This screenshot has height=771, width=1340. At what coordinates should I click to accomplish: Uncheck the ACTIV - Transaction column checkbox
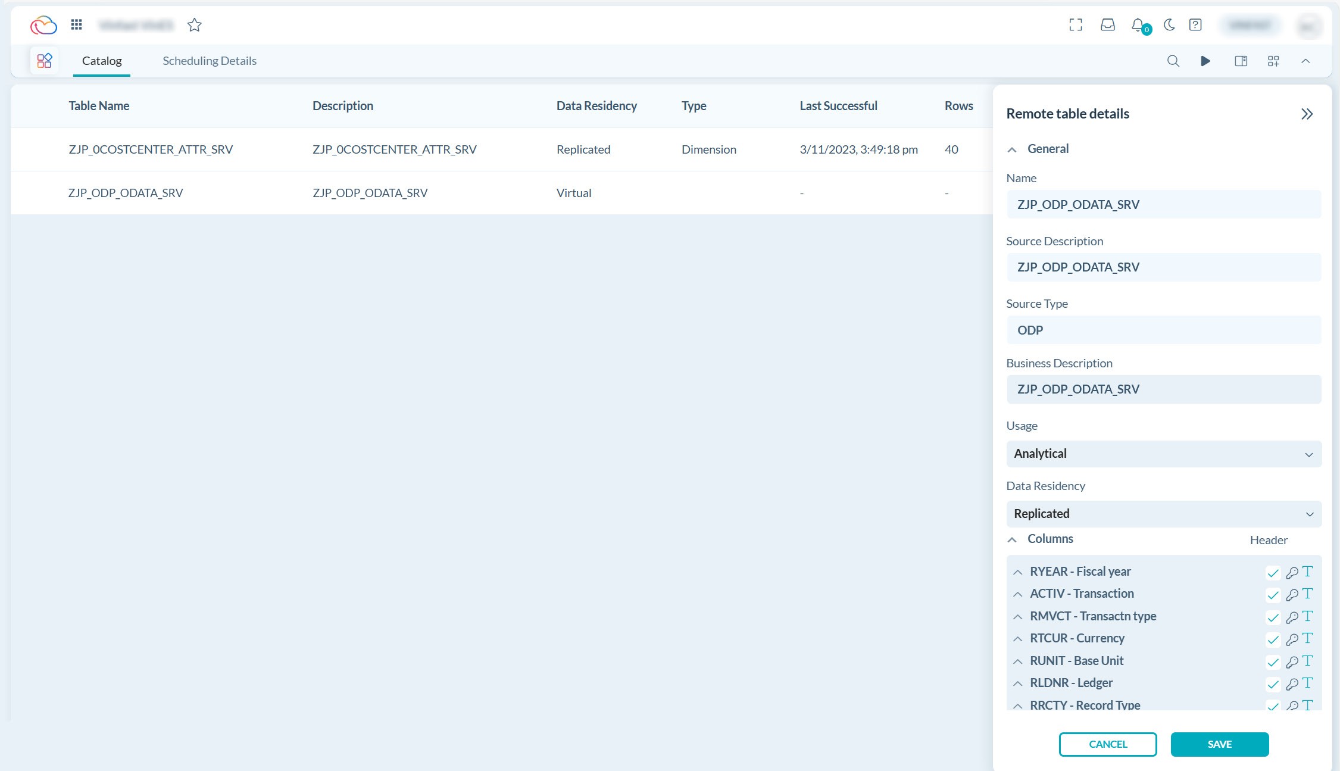click(1273, 594)
